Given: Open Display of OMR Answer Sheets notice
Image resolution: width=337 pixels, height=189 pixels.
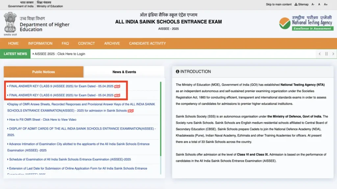Looking at the screenshot, I should point(81,107).
